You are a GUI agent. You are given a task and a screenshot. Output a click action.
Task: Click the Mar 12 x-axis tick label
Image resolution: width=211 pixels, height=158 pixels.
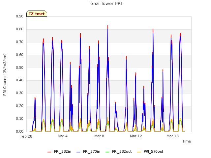pyautogui.click(x=136, y=136)
